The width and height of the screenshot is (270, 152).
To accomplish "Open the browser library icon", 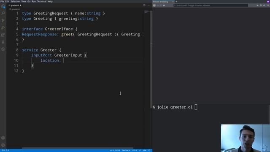I will (x=258, y=5).
